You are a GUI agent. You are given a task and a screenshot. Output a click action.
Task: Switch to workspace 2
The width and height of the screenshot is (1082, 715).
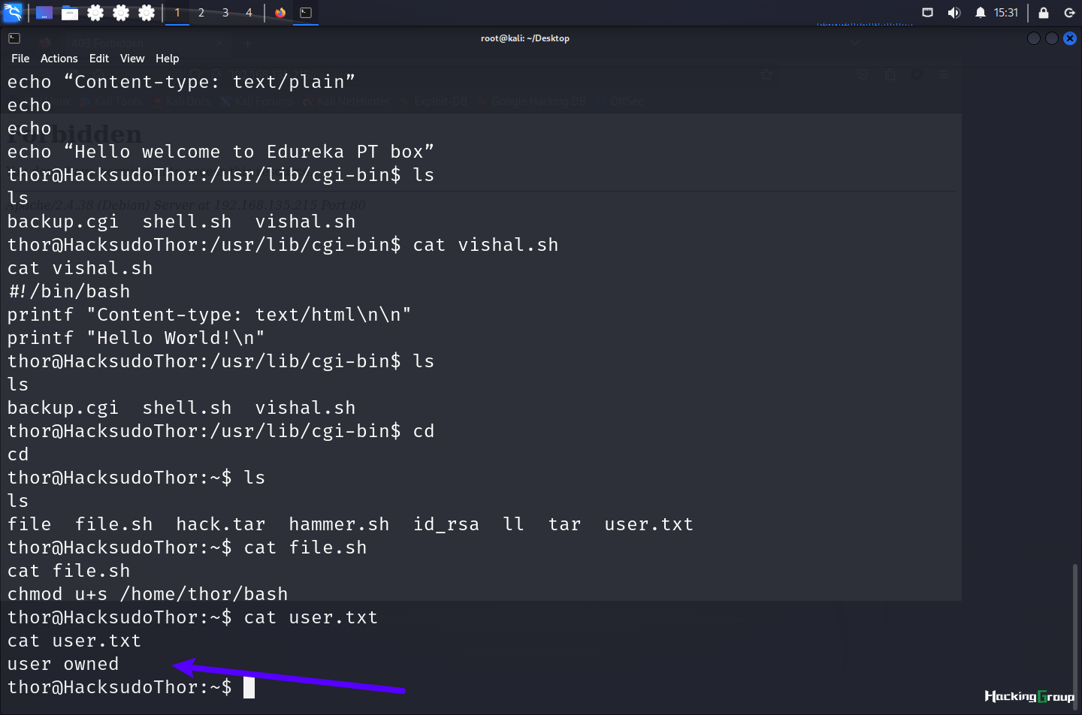201,13
